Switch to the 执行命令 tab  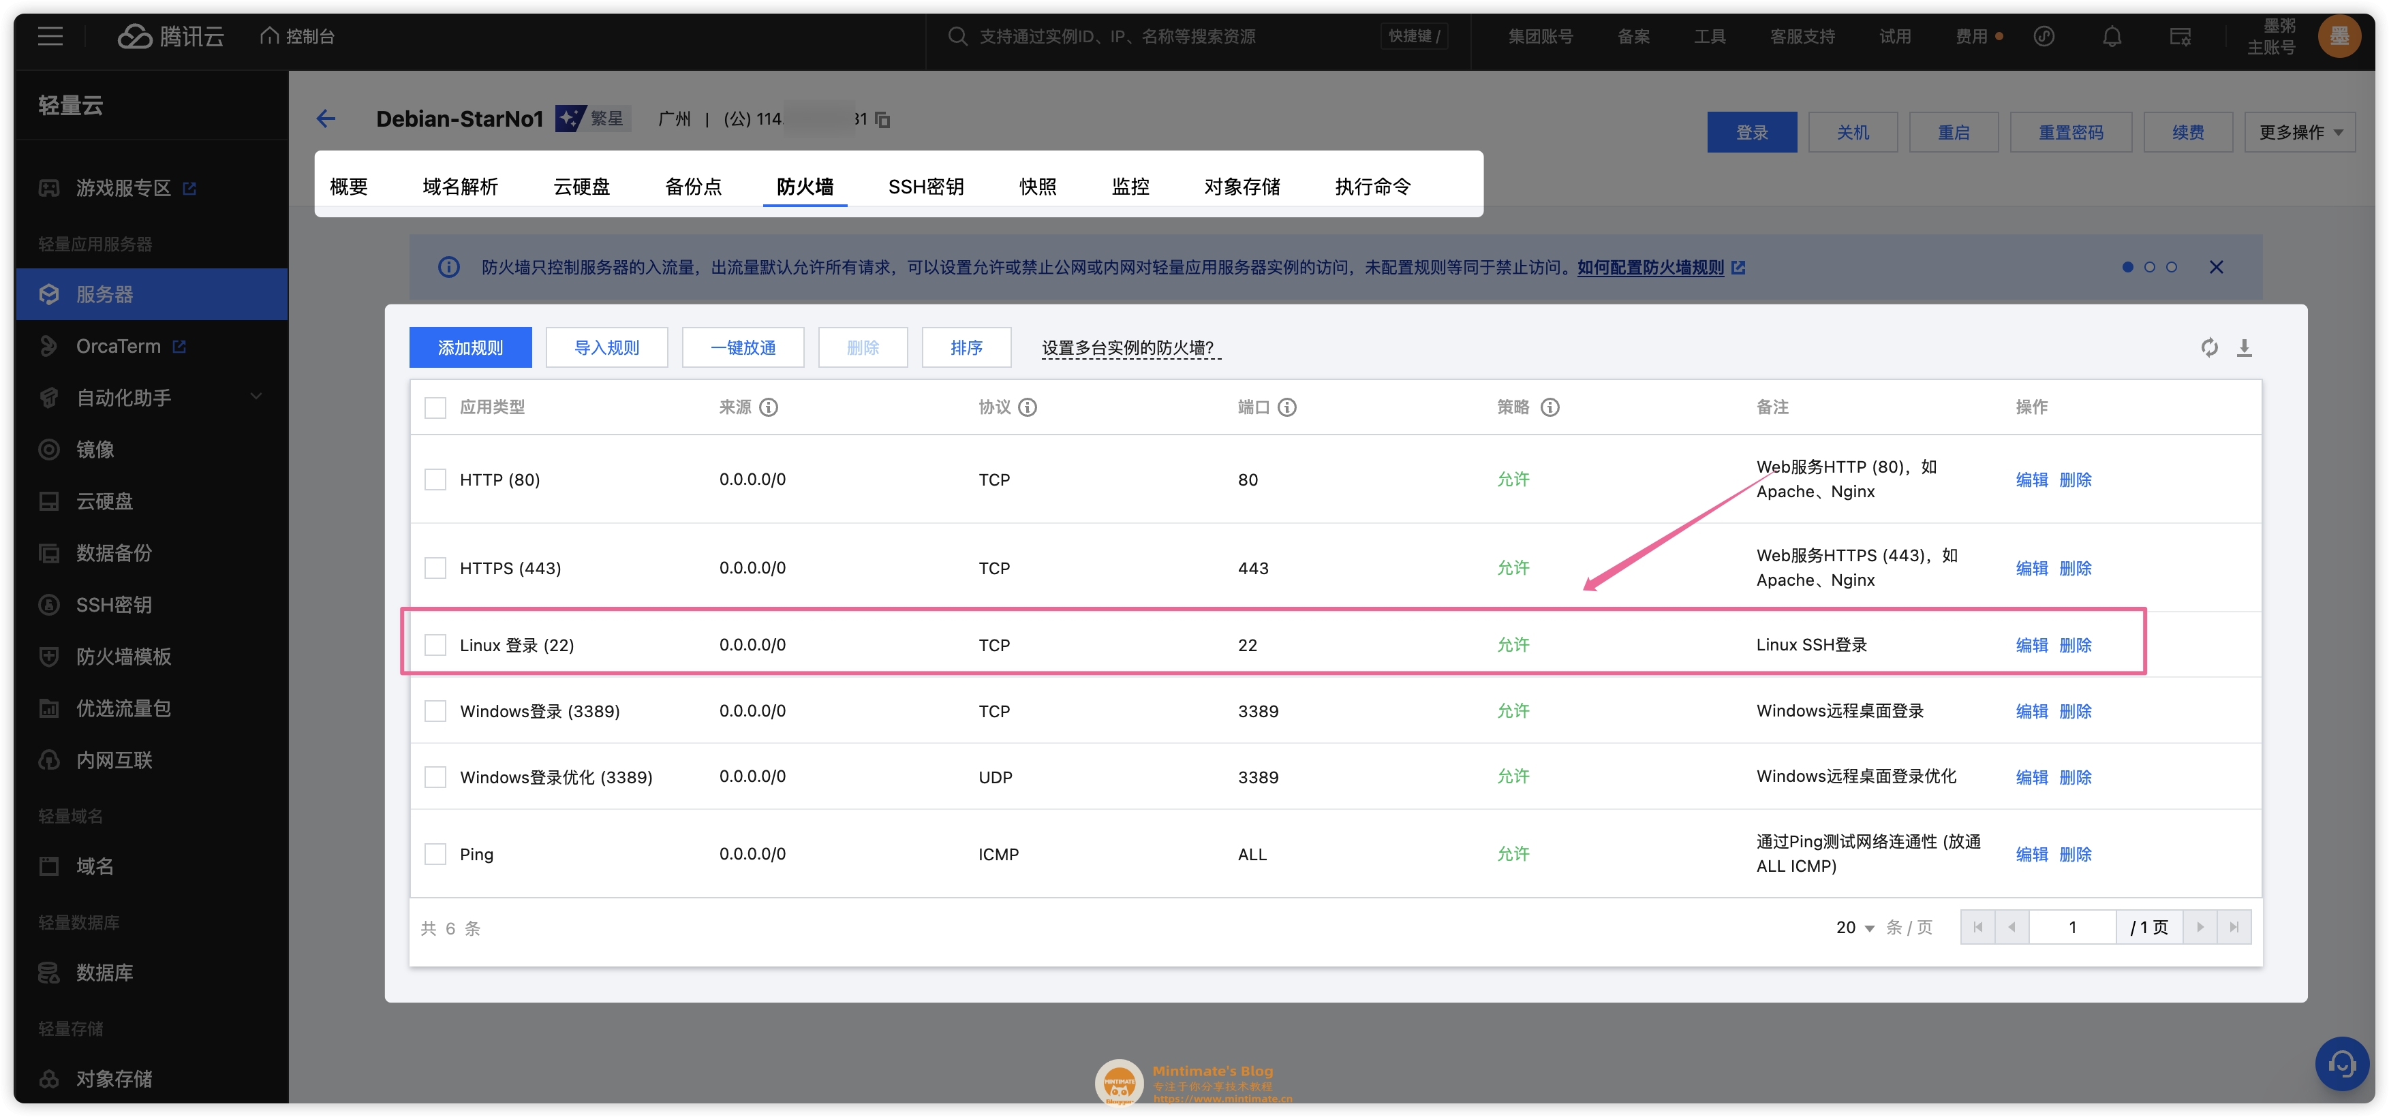tap(1372, 187)
